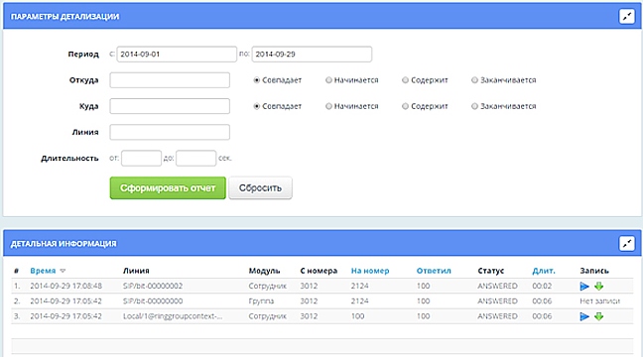Viewport: 643px width, 357px height.
Task: Click Сбросить button
Action: pyautogui.click(x=260, y=188)
